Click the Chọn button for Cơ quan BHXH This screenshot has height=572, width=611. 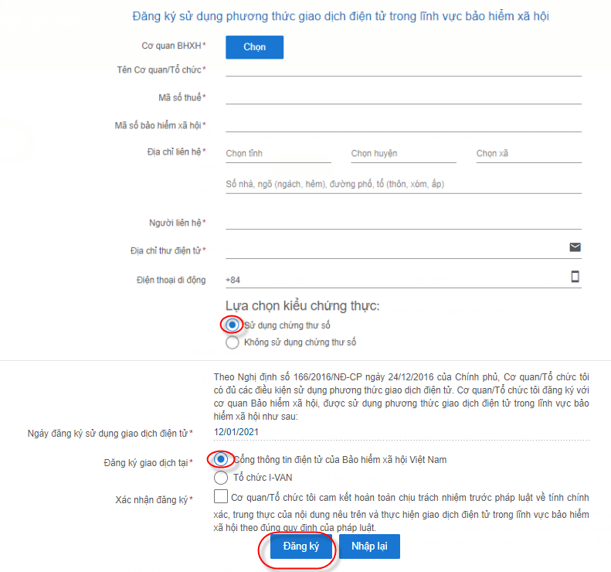point(254,47)
